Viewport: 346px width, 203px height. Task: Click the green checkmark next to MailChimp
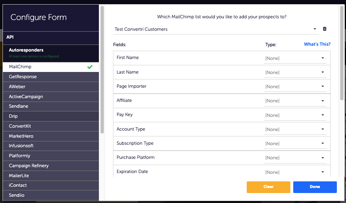point(90,67)
